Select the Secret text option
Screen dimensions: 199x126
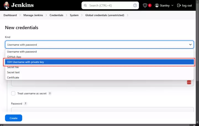(99, 72)
